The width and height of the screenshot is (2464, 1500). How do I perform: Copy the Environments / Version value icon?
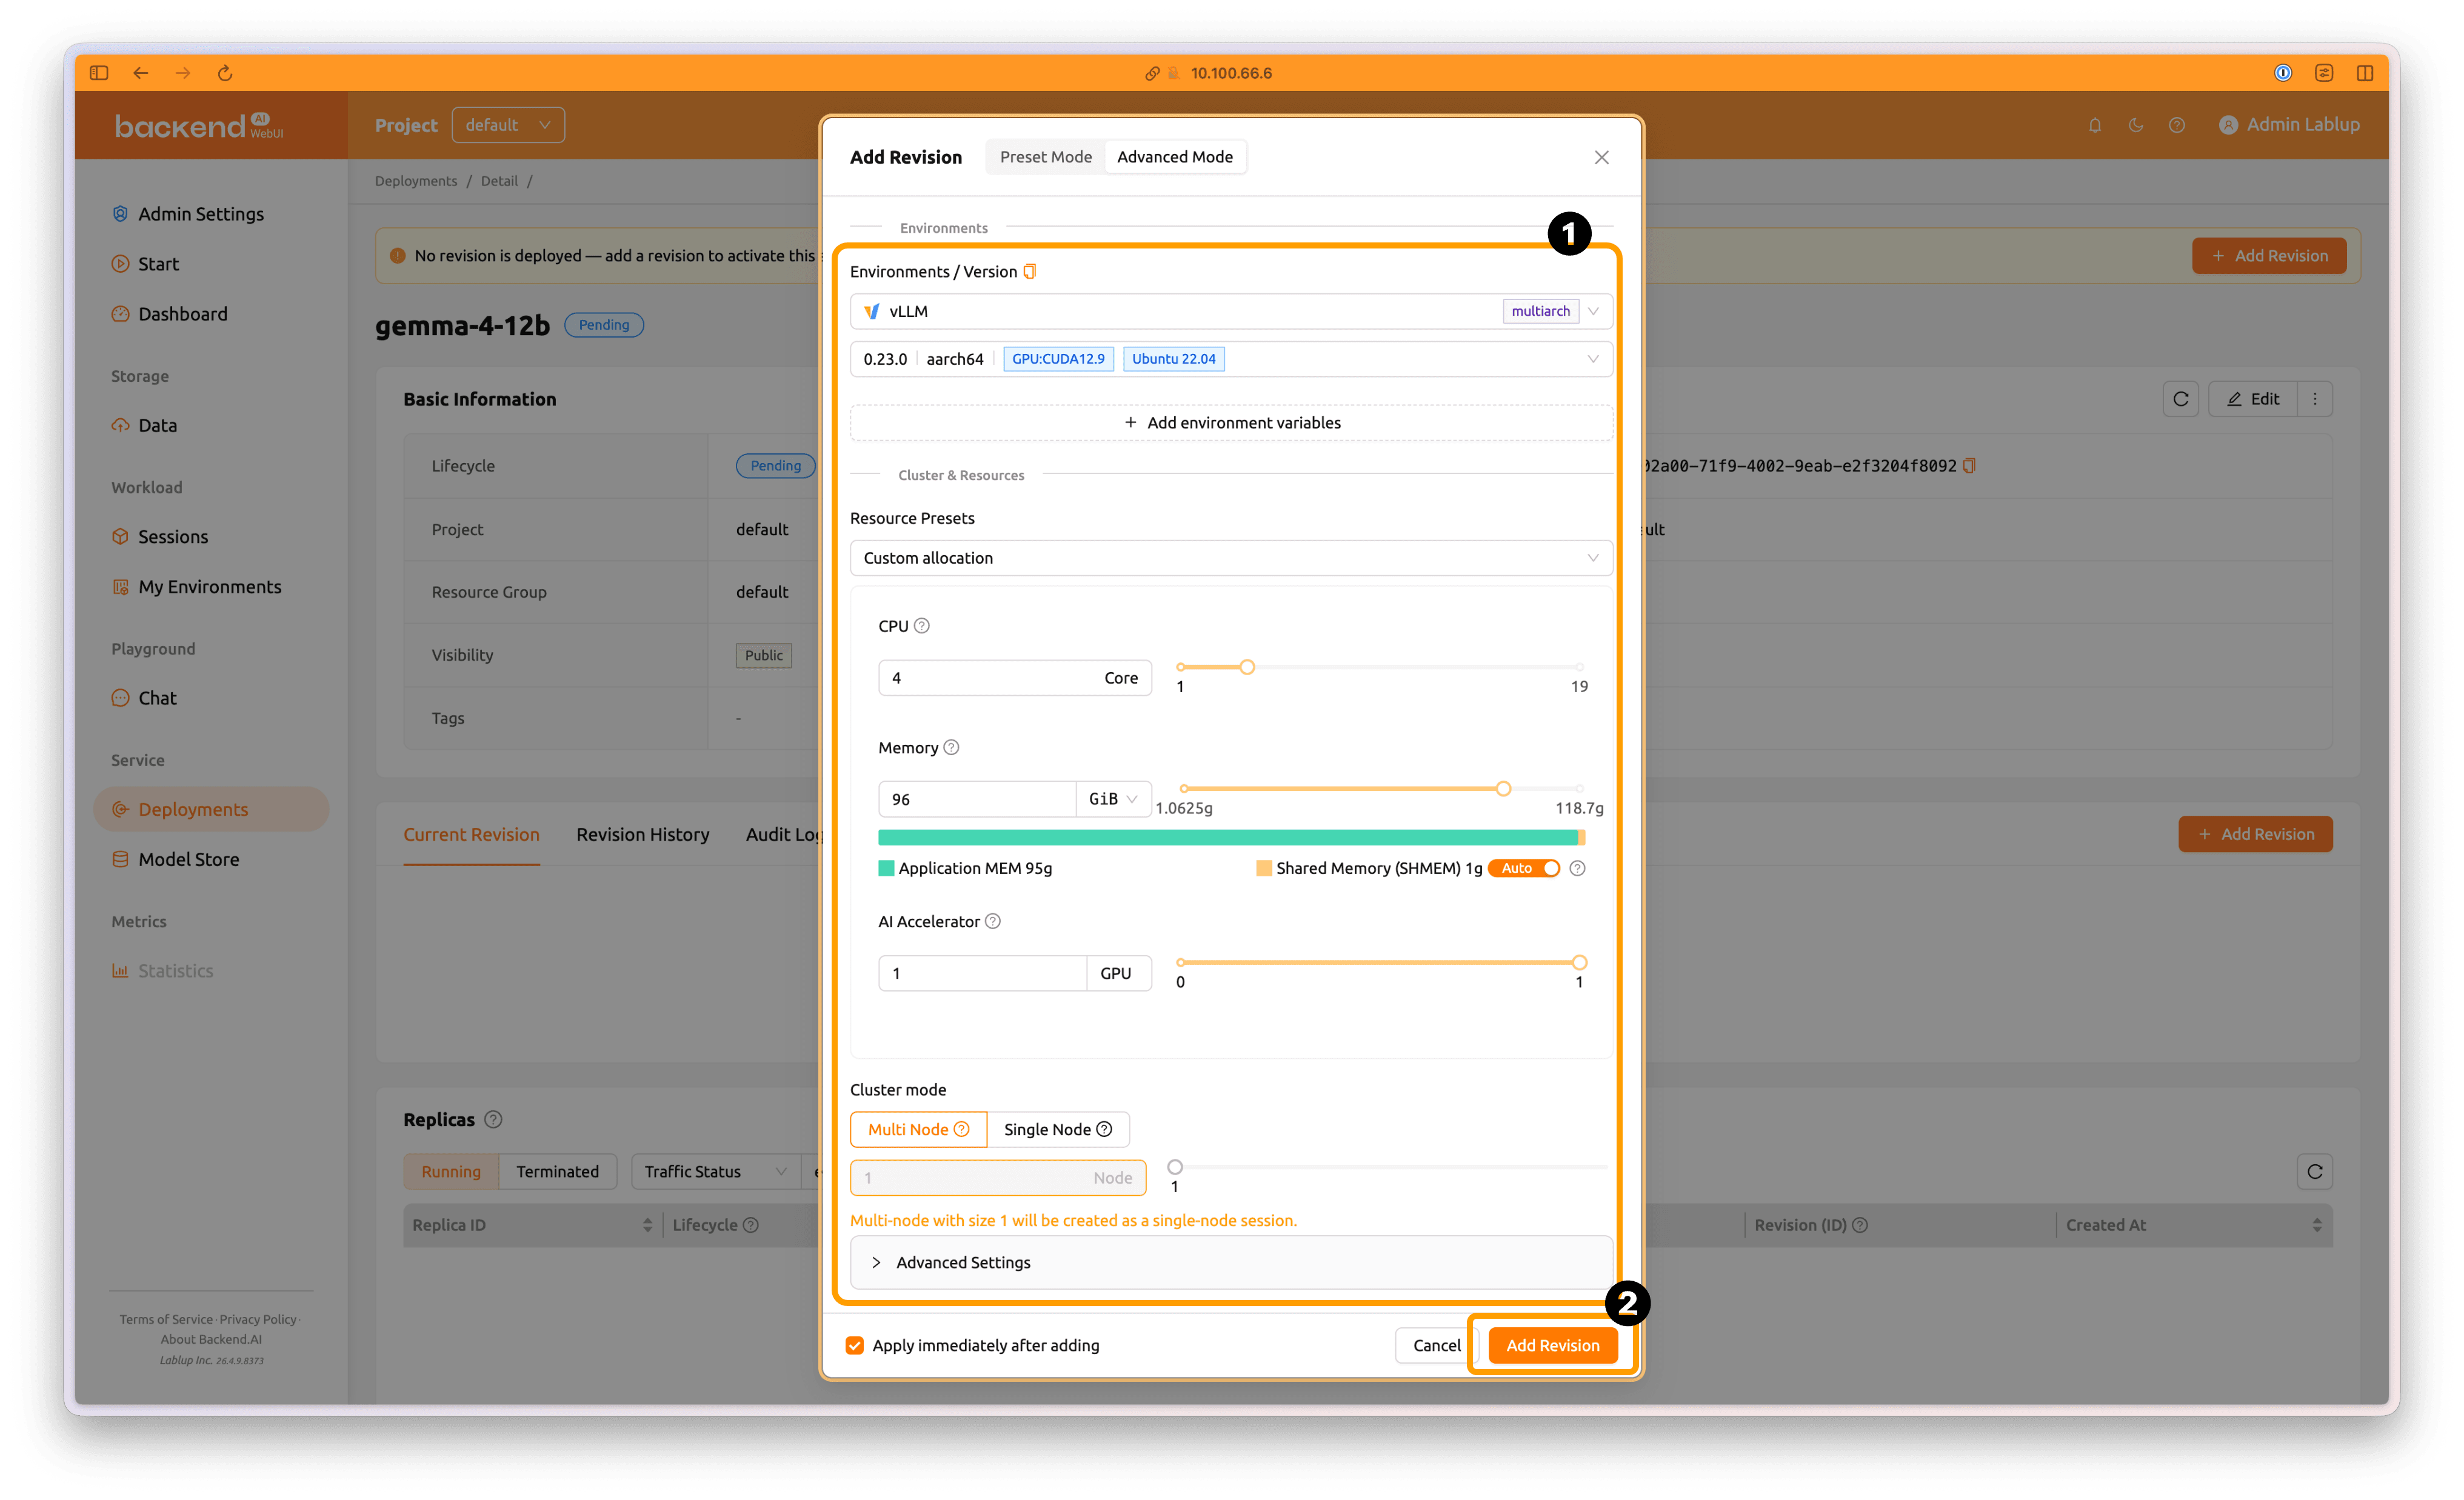click(x=1030, y=271)
